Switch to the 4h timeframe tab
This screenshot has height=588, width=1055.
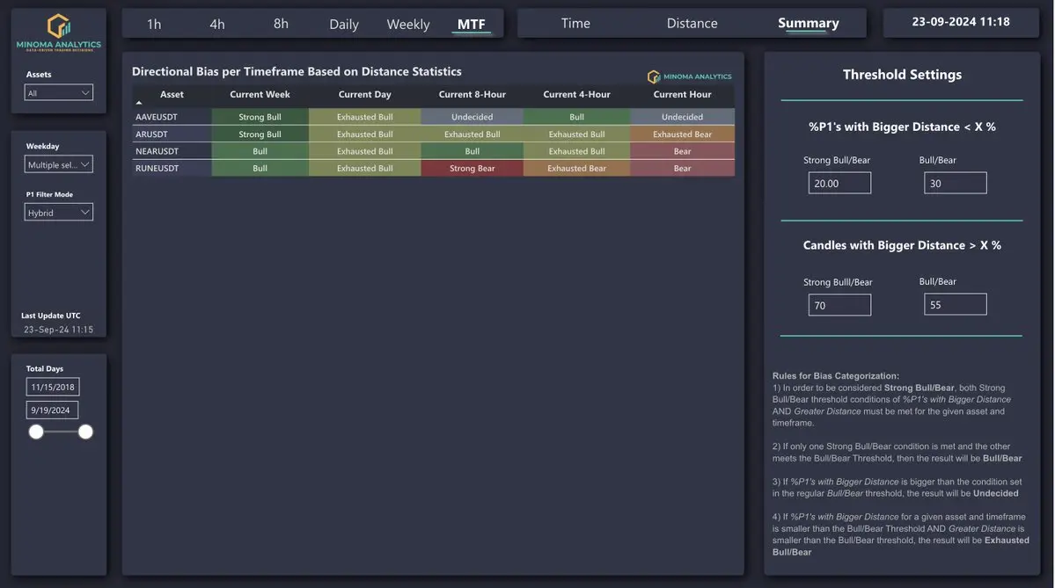coord(217,24)
